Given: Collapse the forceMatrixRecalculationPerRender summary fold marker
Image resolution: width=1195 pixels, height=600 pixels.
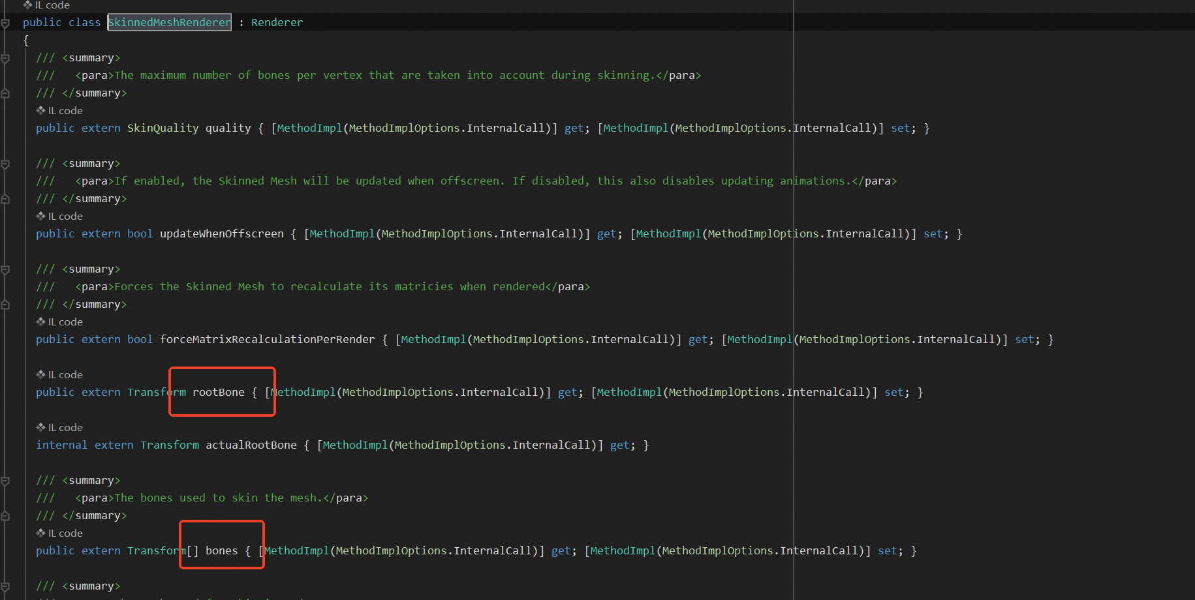Looking at the screenshot, I should [x=5, y=269].
